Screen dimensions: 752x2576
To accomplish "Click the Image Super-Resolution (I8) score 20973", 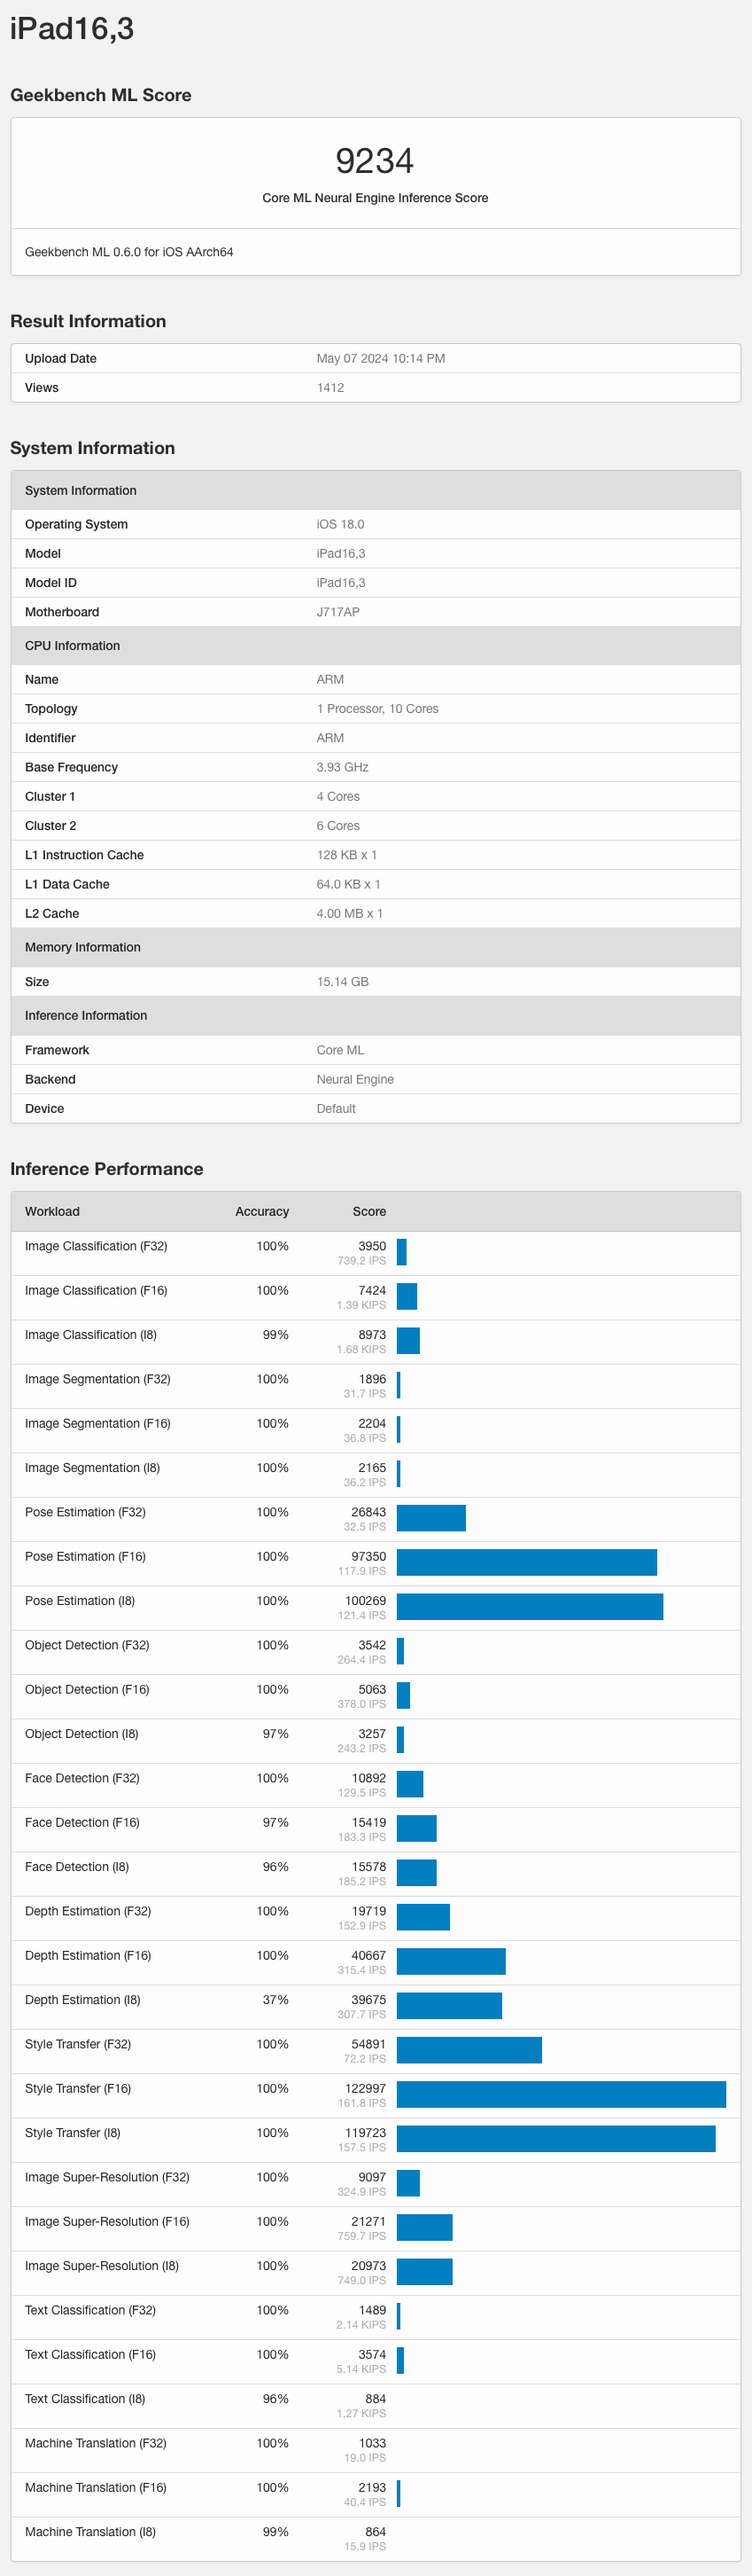I will 368,2266.
